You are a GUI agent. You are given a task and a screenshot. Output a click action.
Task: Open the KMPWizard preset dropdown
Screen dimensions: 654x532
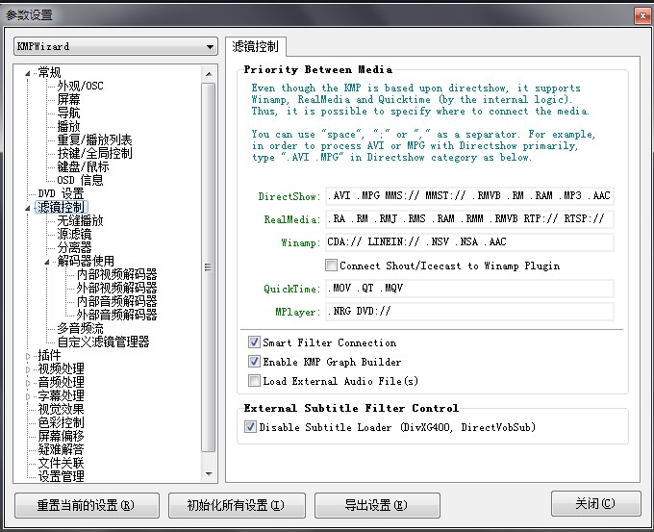click(x=115, y=47)
